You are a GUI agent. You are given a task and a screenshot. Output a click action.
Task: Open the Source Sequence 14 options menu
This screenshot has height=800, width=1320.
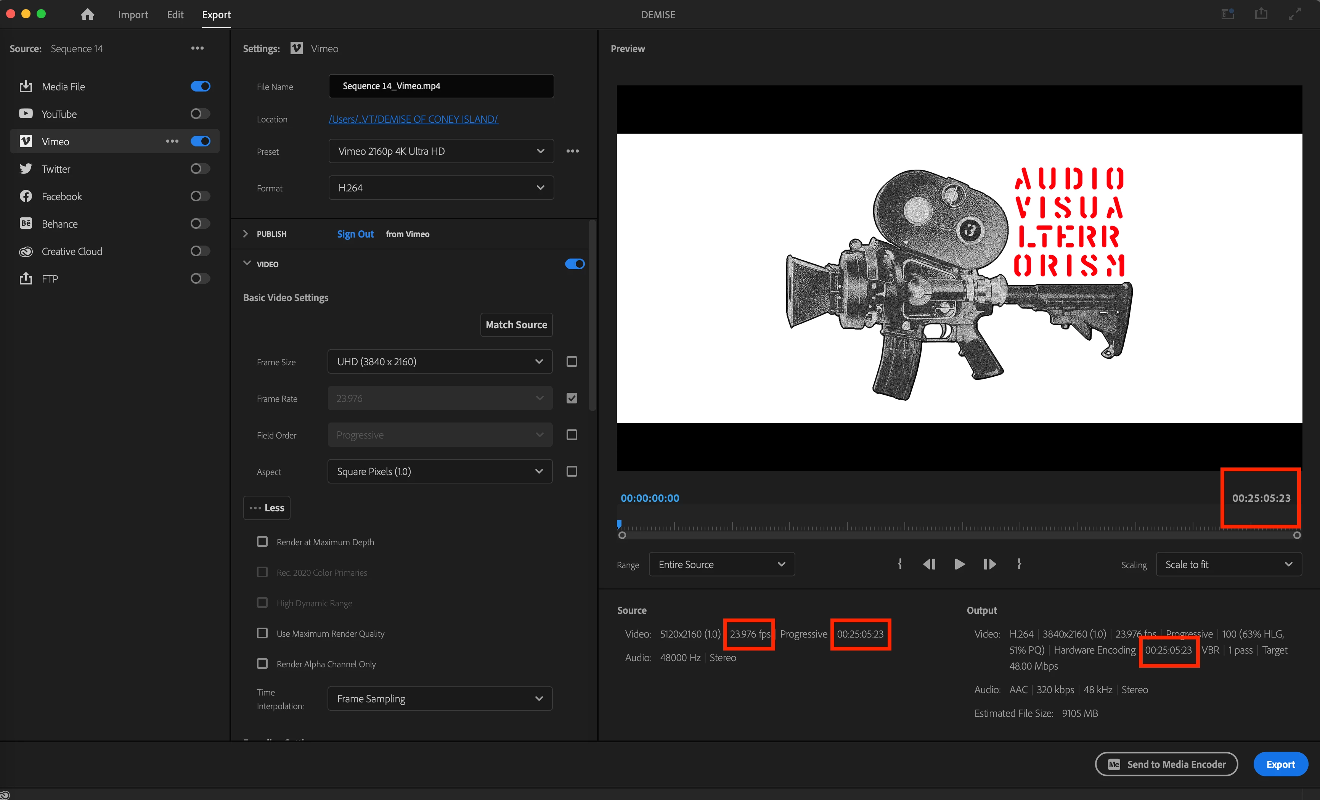(x=197, y=48)
